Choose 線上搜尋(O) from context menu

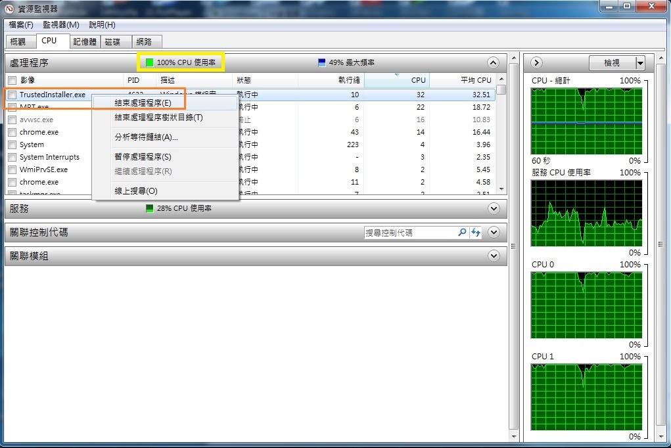[165, 191]
